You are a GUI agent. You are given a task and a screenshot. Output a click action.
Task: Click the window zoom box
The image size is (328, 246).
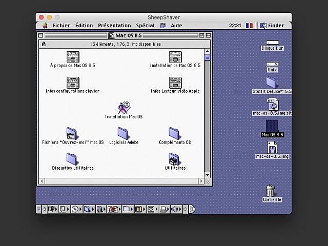201,35
